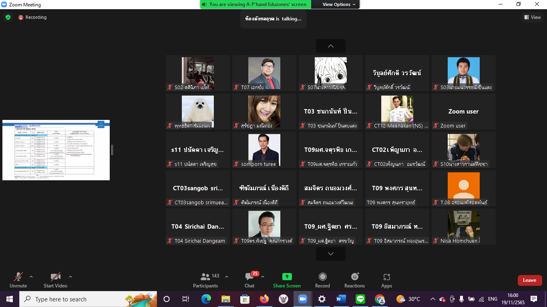Open the Participants panel
Image resolution: width=547 pixels, height=307 pixels.
206,279
